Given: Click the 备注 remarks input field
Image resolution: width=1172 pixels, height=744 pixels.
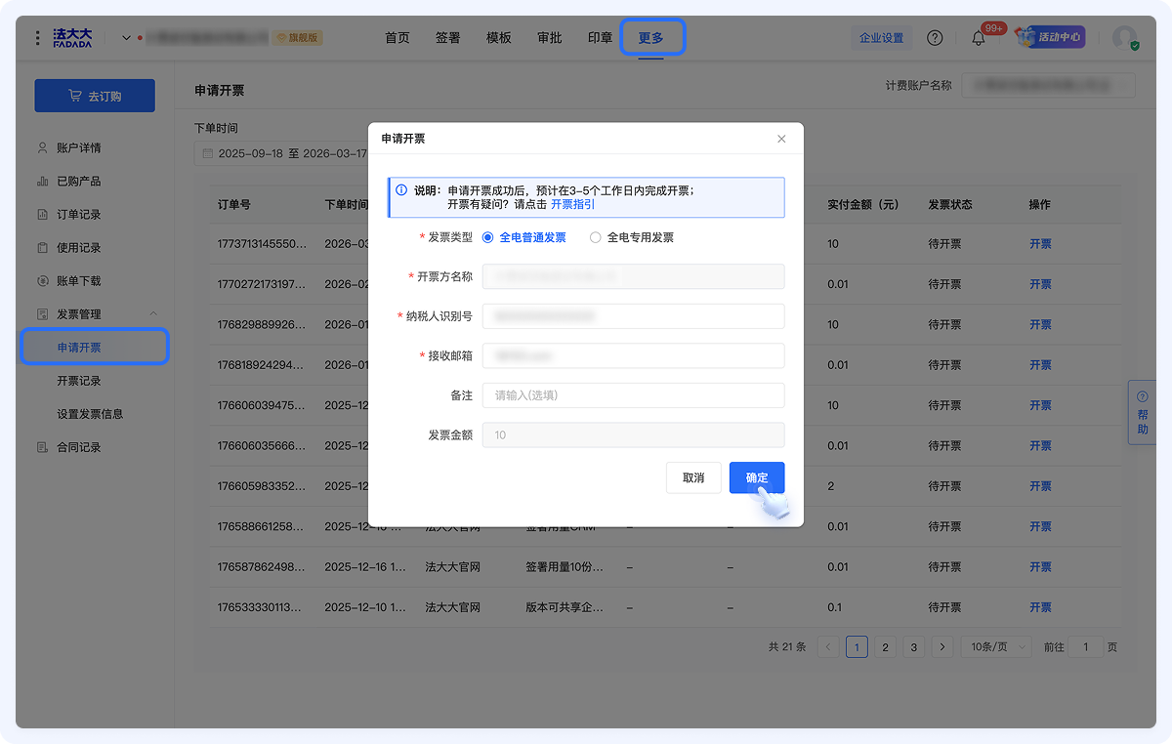Looking at the screenshot, I should tap(633, 395).
